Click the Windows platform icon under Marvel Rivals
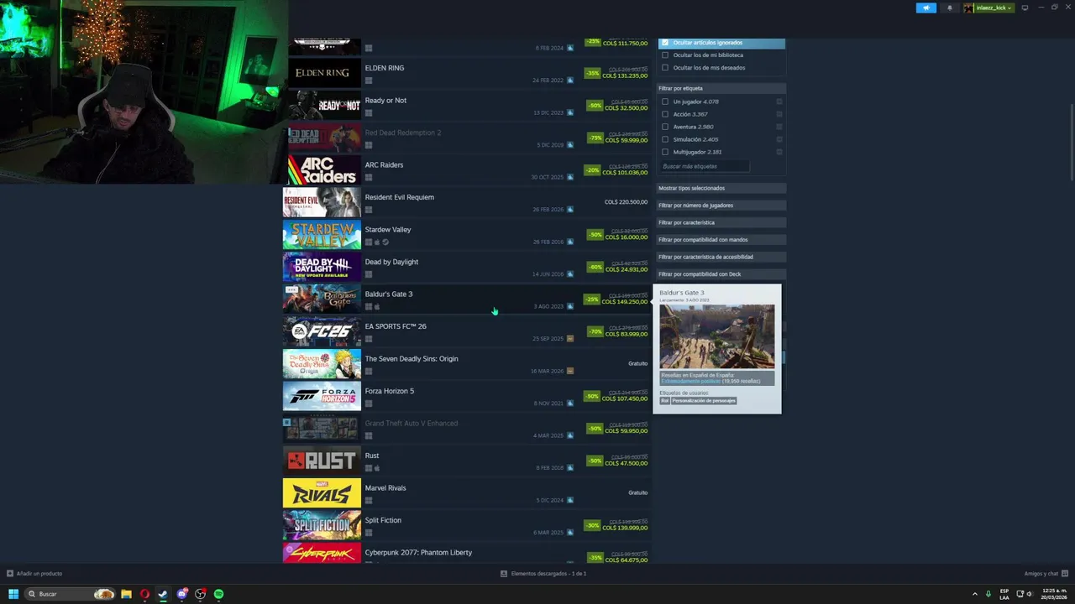The height and width of the screenshot is (604, 1075). [369, 500]
